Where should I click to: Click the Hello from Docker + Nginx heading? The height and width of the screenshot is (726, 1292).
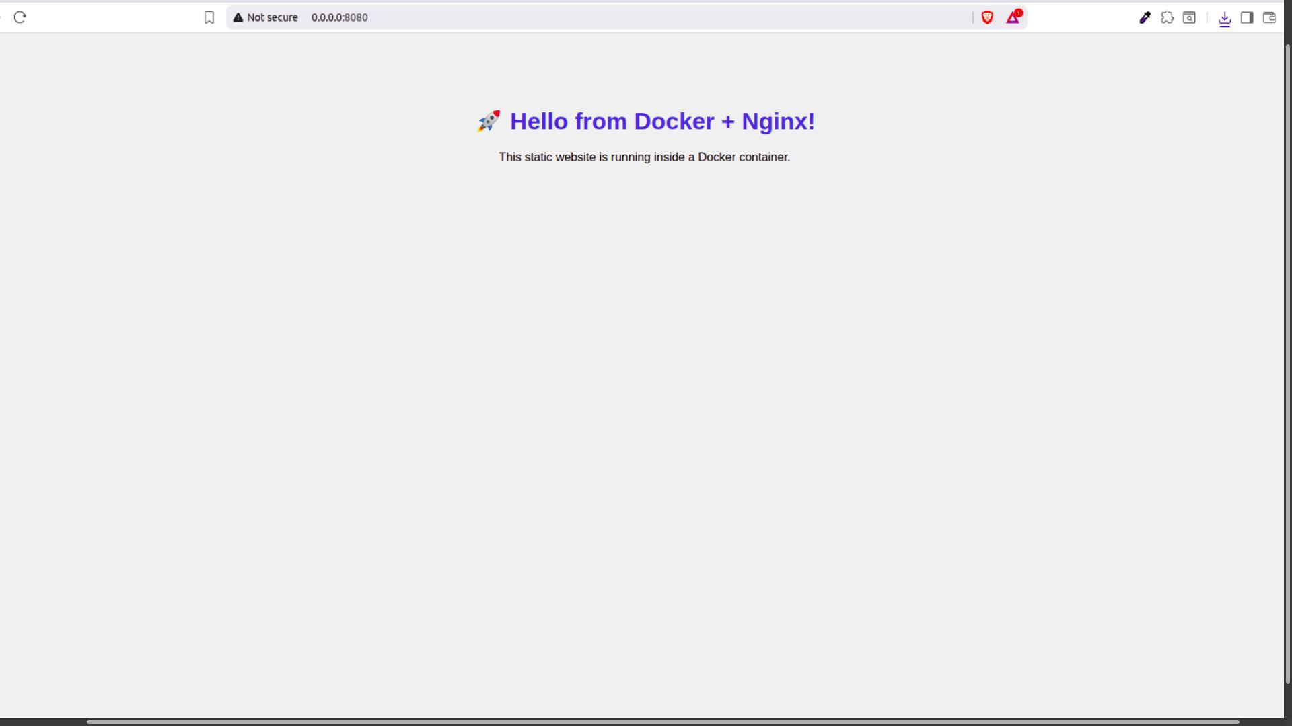(x=662, y=122)
